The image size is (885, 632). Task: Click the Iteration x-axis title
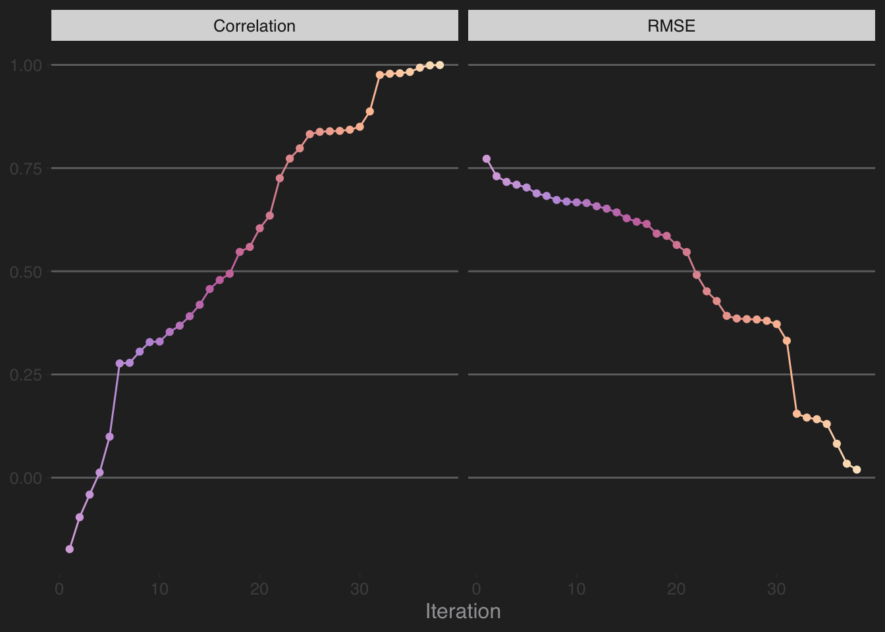463,611
